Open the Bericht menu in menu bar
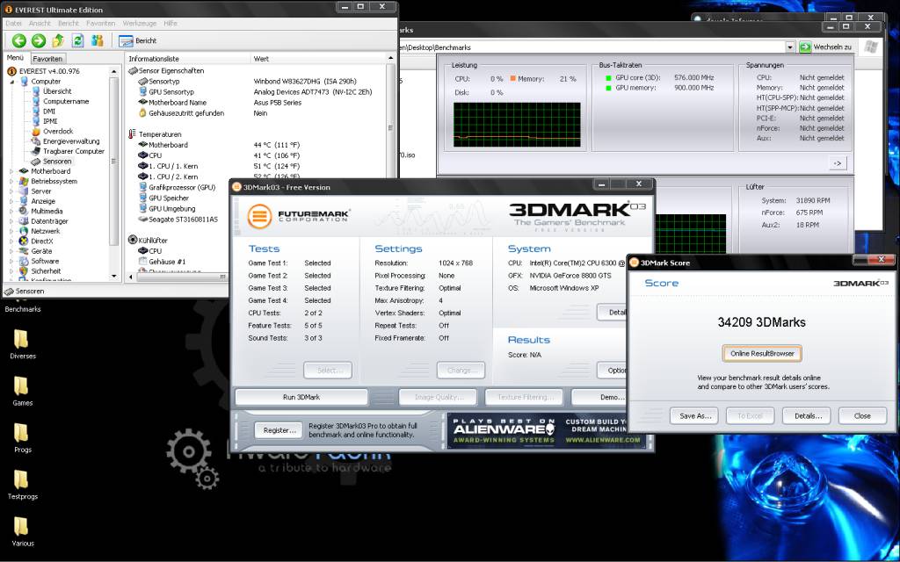The image size is (900, 562). point(69,24)
